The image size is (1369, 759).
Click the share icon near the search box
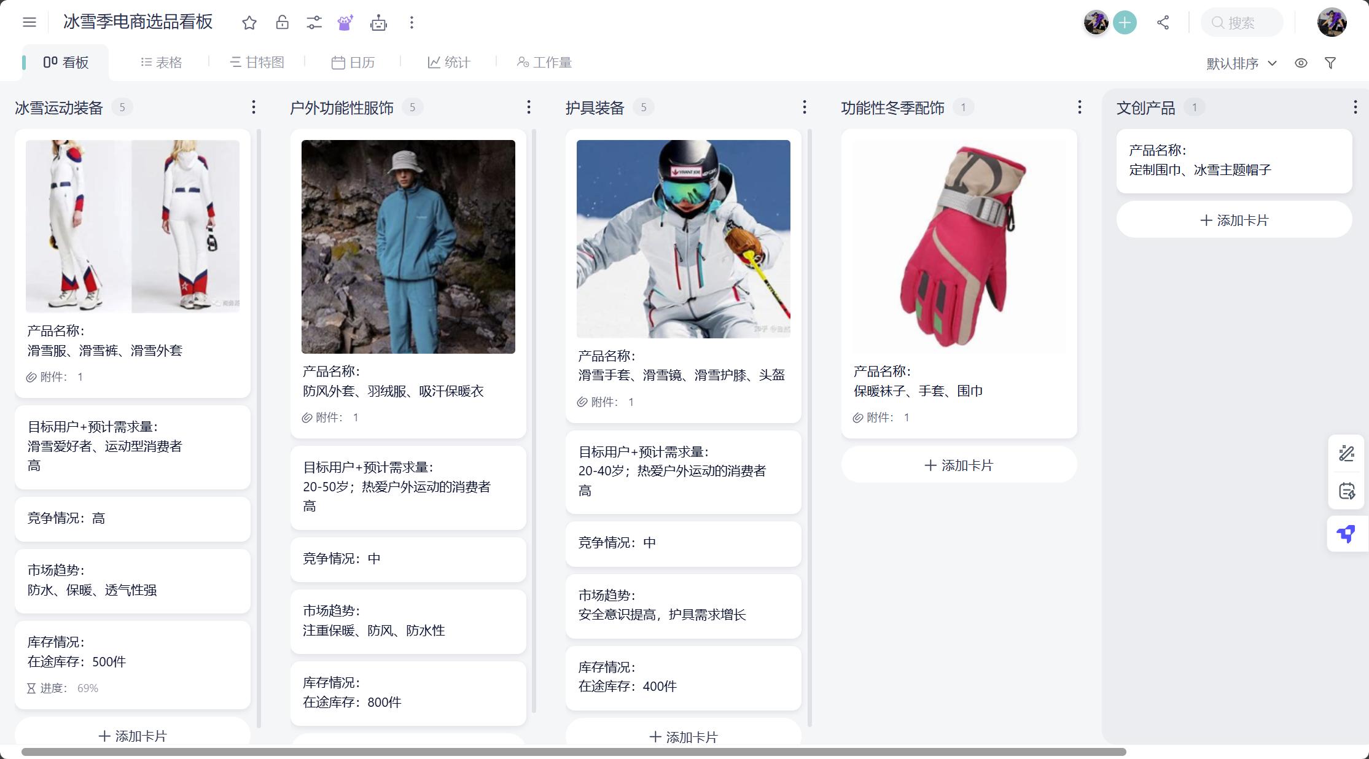coord(1163,22)
